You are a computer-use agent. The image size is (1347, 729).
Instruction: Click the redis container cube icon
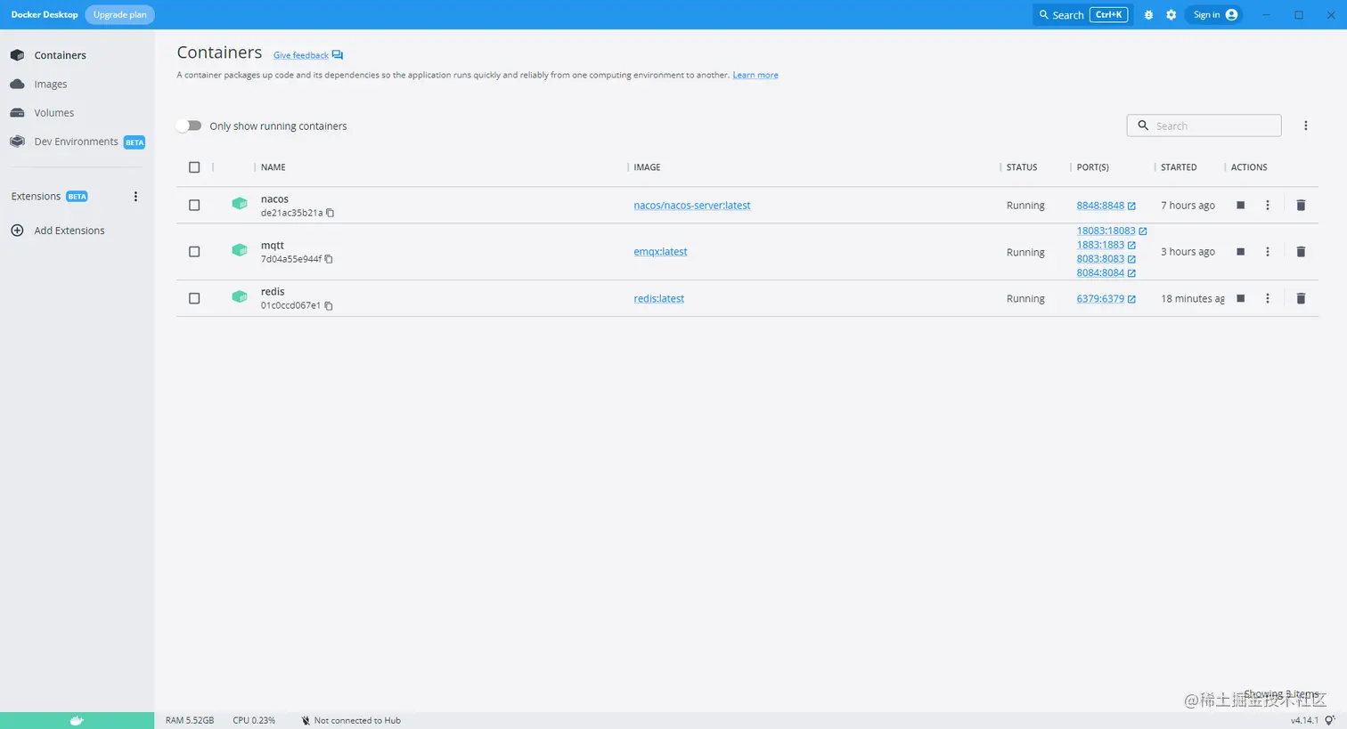(x=240, y=296)
